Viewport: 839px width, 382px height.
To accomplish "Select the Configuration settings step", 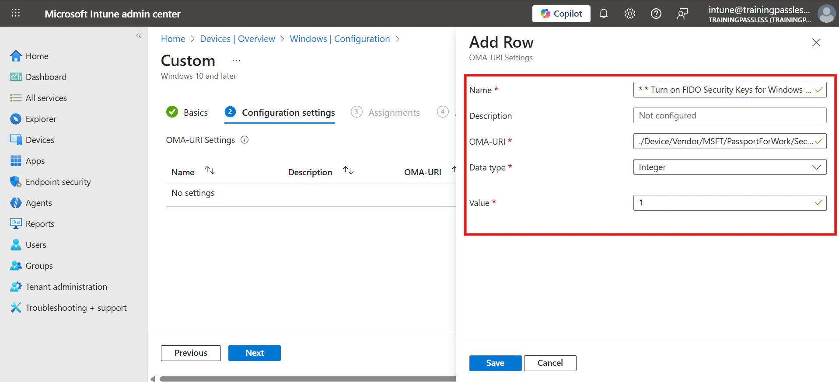I will coord(280,112).
